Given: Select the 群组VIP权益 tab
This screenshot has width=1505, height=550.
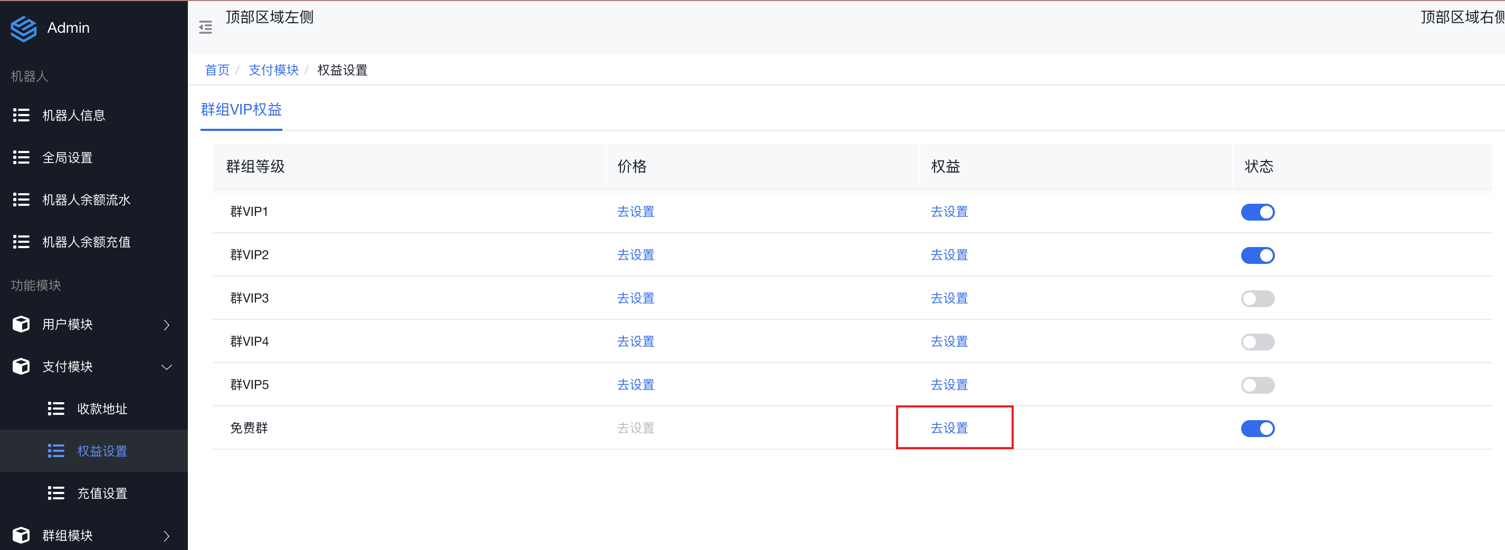Looking at the screenshot, I should 241,110.
